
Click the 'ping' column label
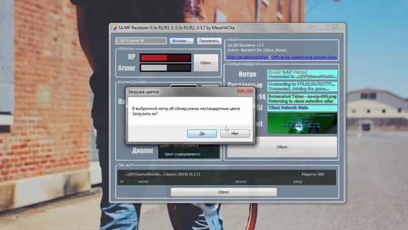point(298,181)
